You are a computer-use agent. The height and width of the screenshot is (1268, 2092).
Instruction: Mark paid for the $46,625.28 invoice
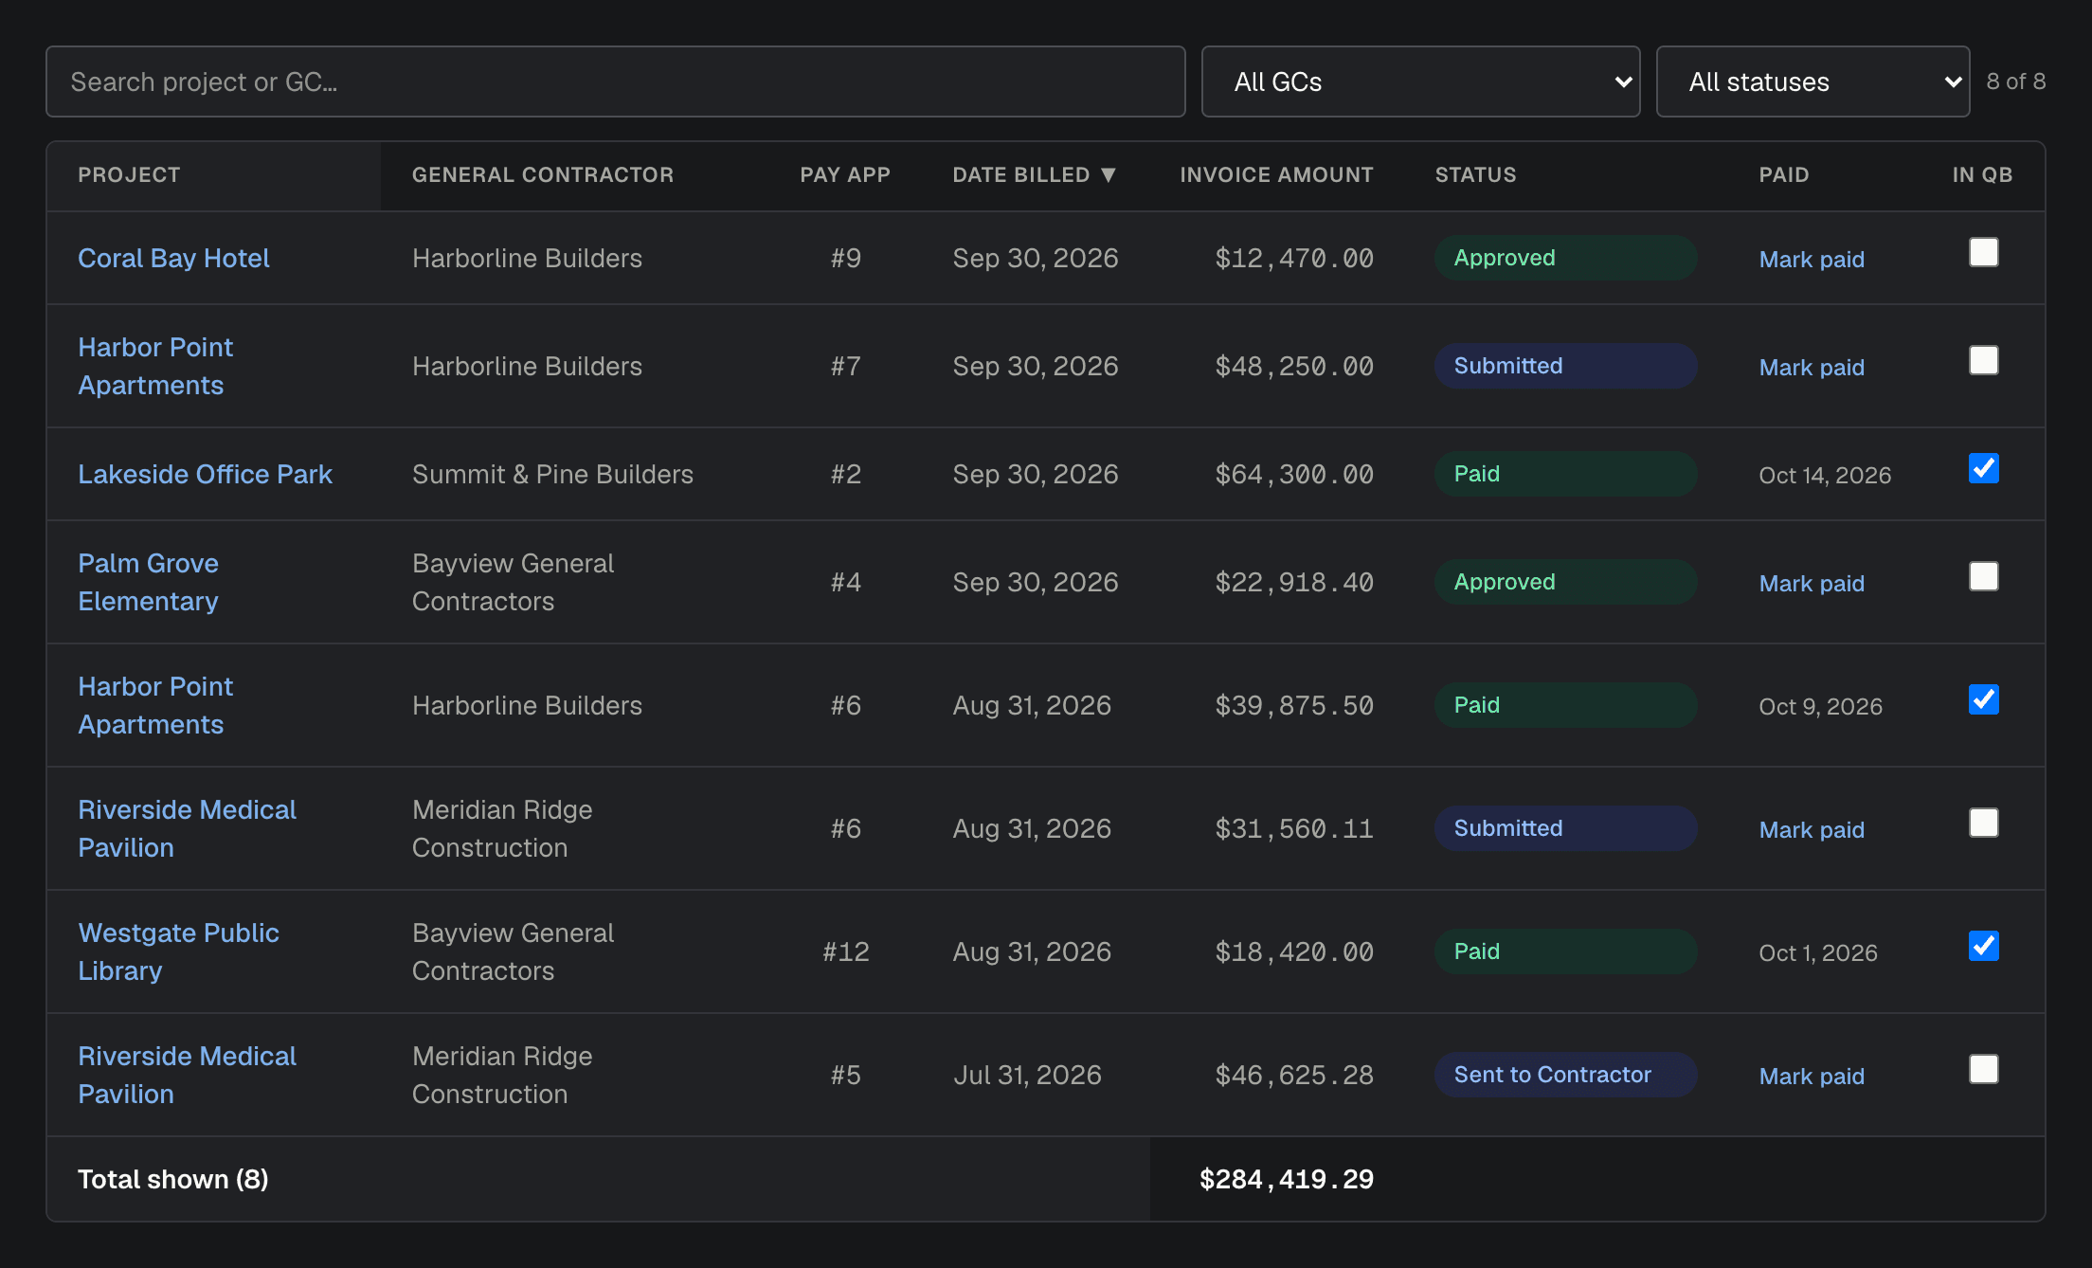[x=1812, y=1076]
